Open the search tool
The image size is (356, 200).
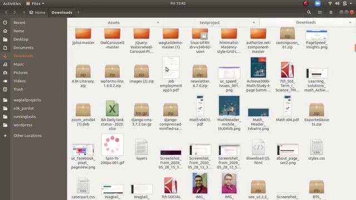pos(309,12)
